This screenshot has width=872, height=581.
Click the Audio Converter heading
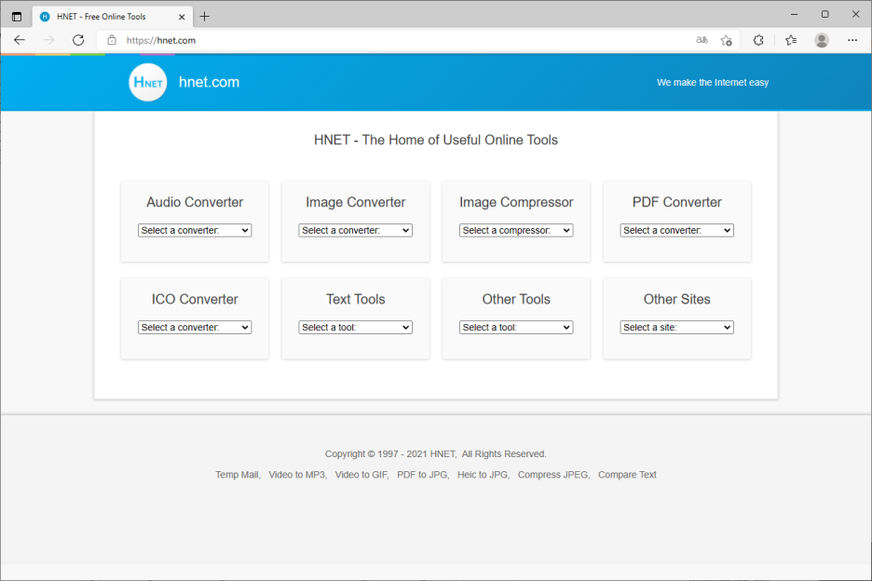click(195, 202)
